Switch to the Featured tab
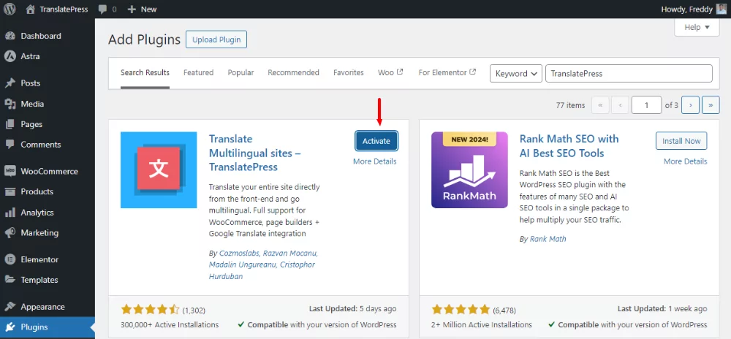Image resolution: width=731 pixels, height=339 pixels. pyautogui.click(x=199, y=72)
